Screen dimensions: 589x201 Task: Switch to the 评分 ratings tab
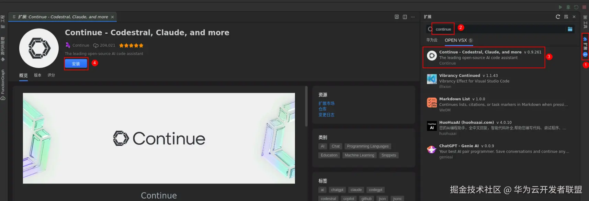[51, 75]
